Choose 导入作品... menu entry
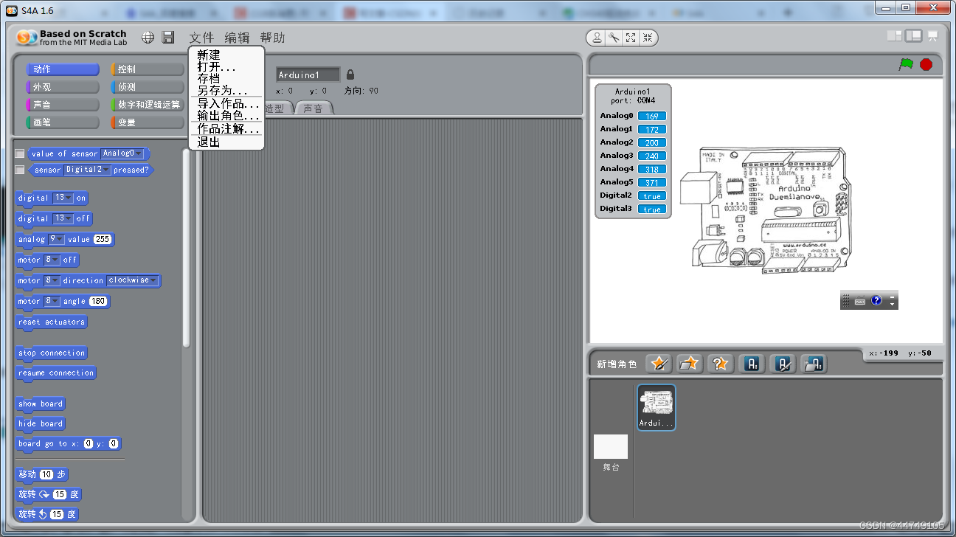 tap(226, 104)
